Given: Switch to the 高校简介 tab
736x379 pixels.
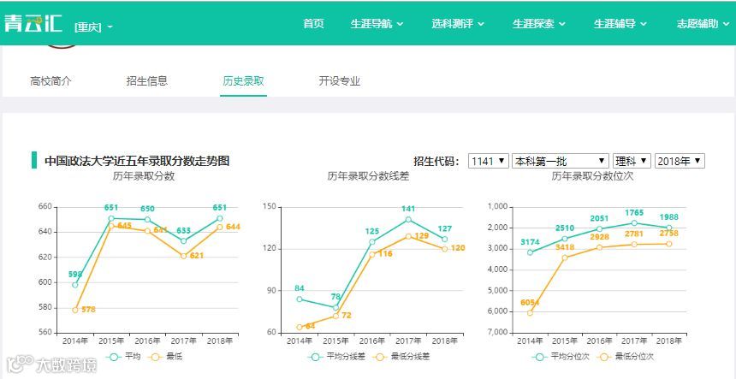Looking at the screenshot, I should 50,81.
